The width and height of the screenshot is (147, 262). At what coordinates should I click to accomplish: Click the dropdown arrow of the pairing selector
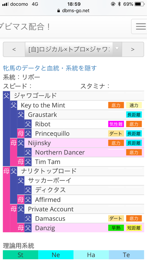click(117, 49)
